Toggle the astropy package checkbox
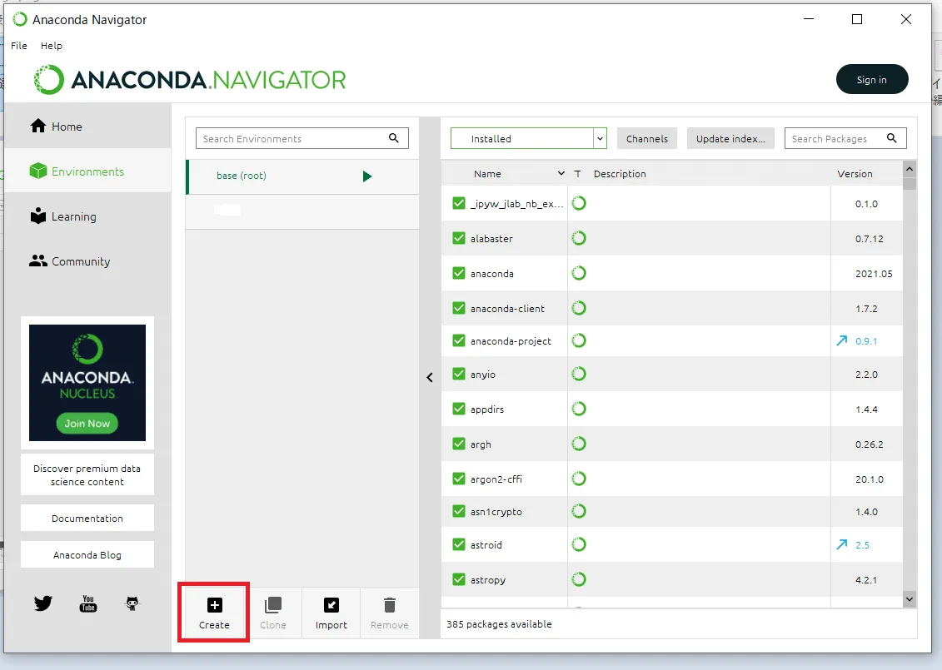The image size is (942, 670). (x=459, y=579)
